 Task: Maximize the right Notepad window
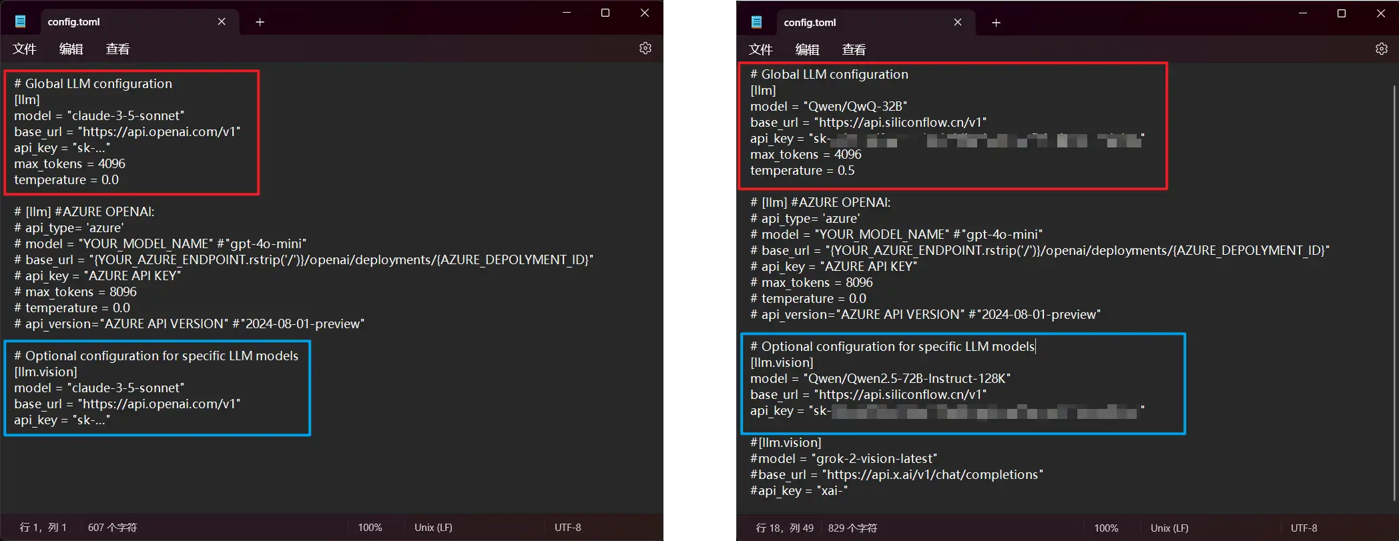(x=1342, y=13)
